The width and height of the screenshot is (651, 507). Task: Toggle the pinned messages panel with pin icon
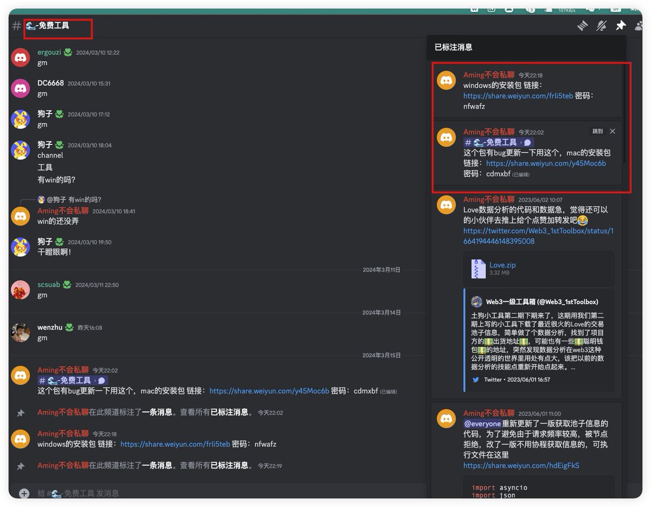[620, 26]
